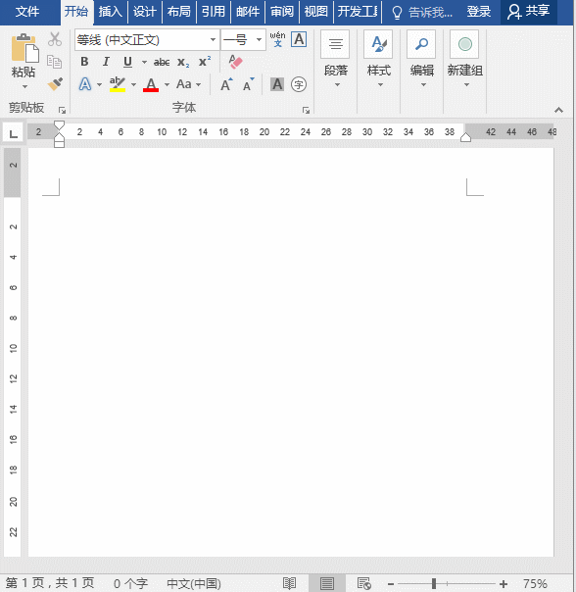Open the font size dropdown arrow

tap(259, 39)
